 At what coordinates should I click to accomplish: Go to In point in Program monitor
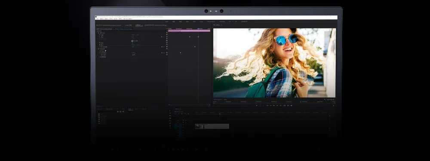[x=267, y=106]
